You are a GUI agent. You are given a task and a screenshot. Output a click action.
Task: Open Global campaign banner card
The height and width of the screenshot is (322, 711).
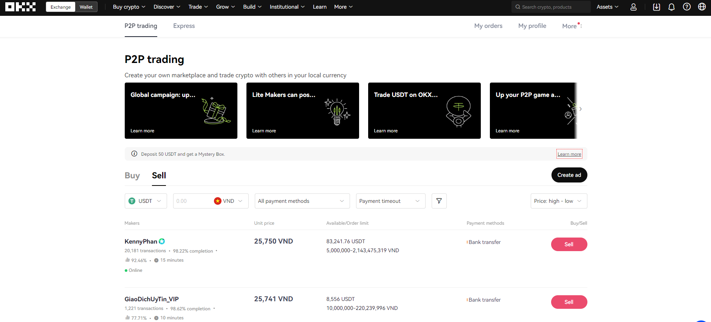[181, 110]
